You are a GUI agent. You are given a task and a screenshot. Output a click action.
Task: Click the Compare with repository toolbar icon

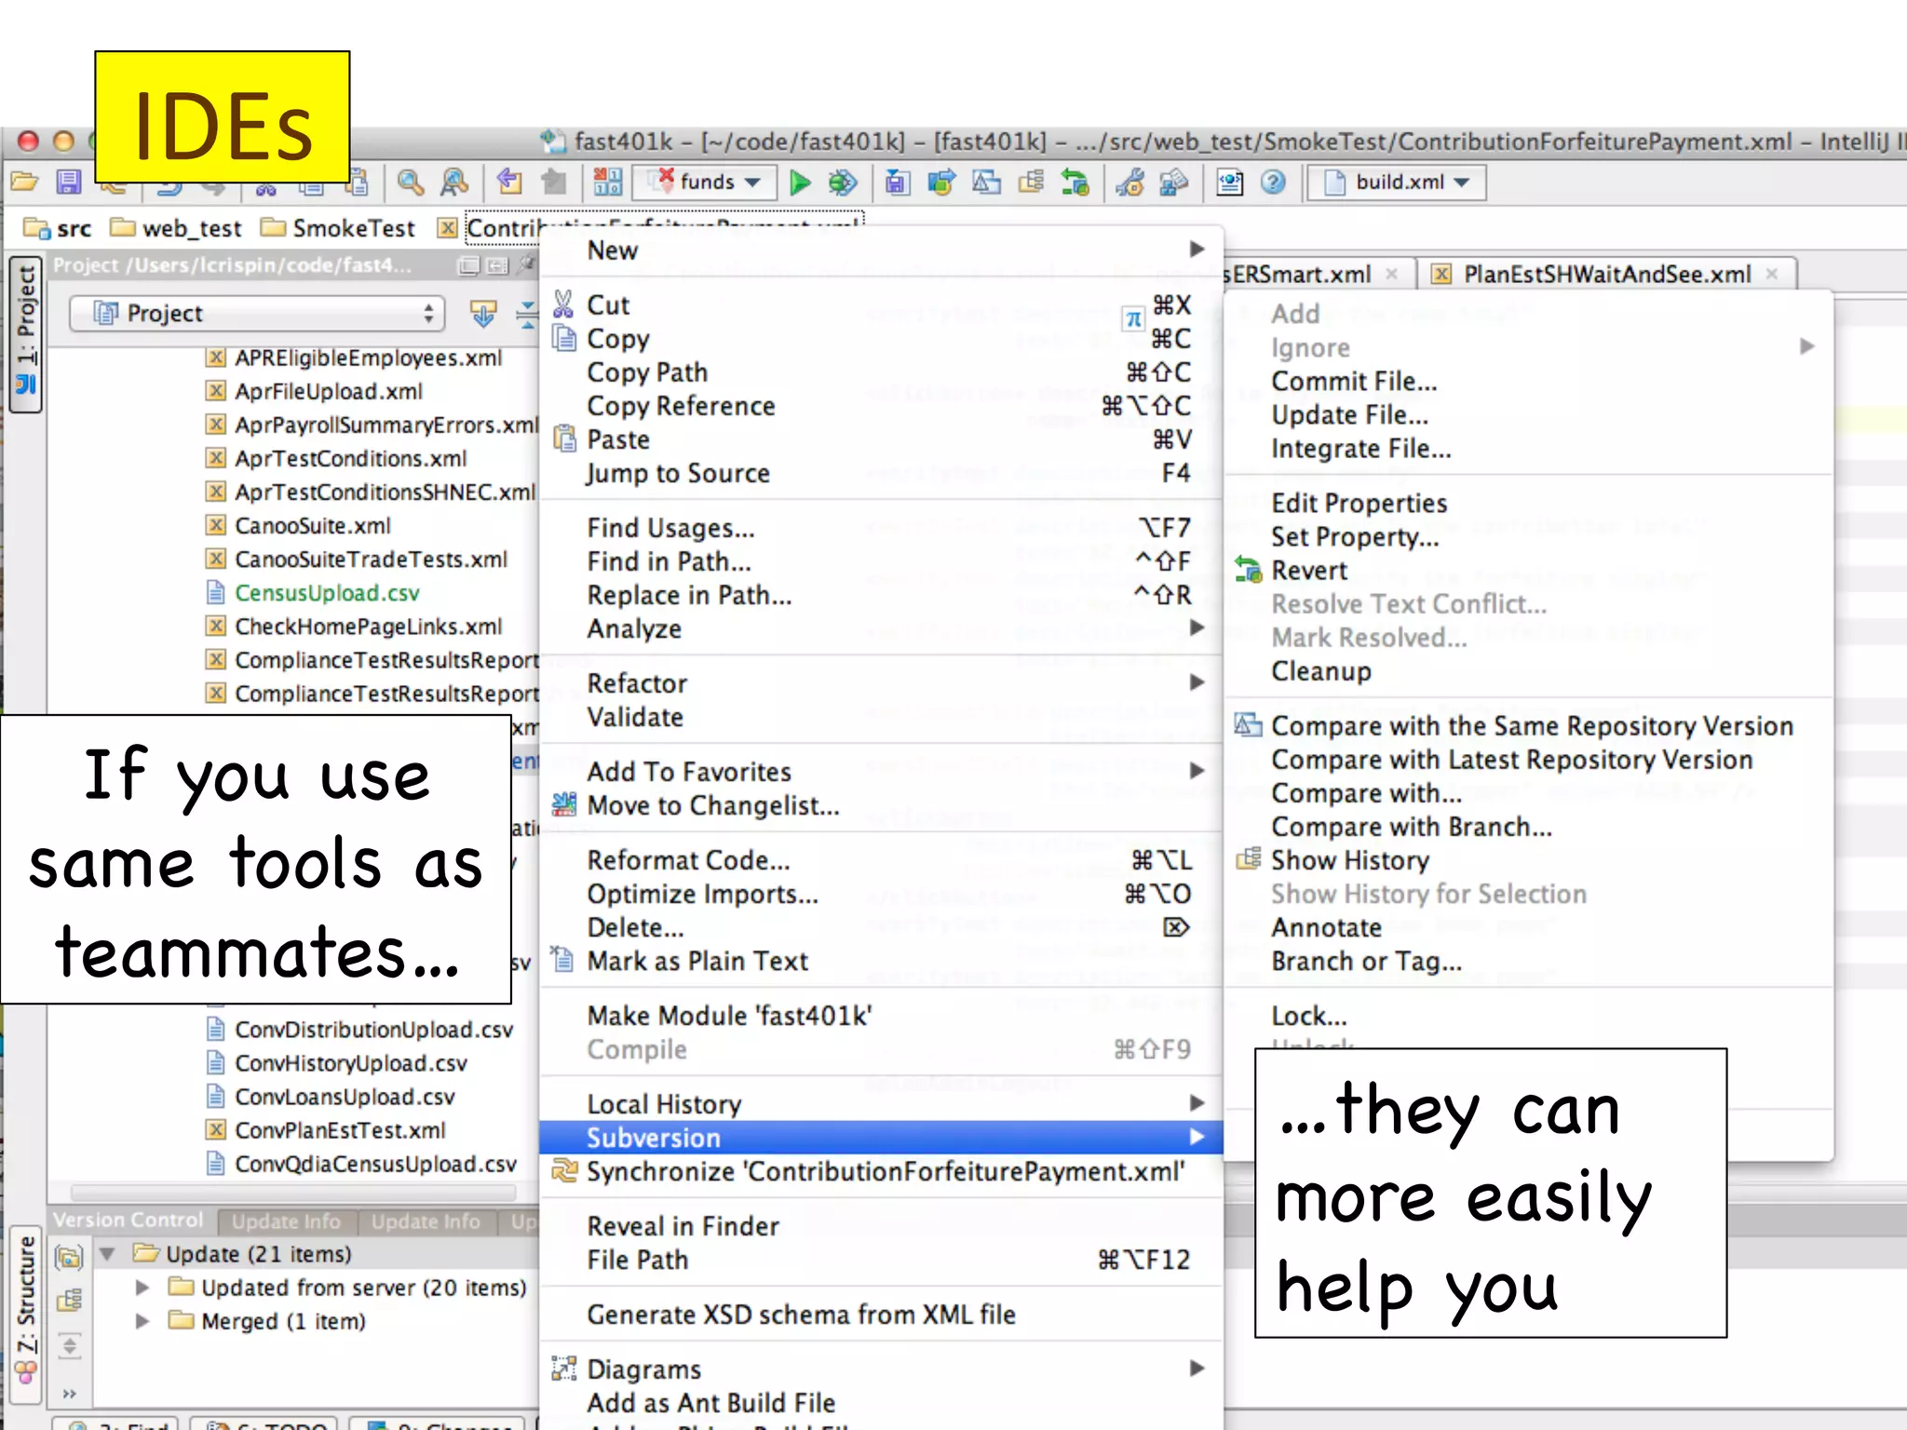(986, 182)
